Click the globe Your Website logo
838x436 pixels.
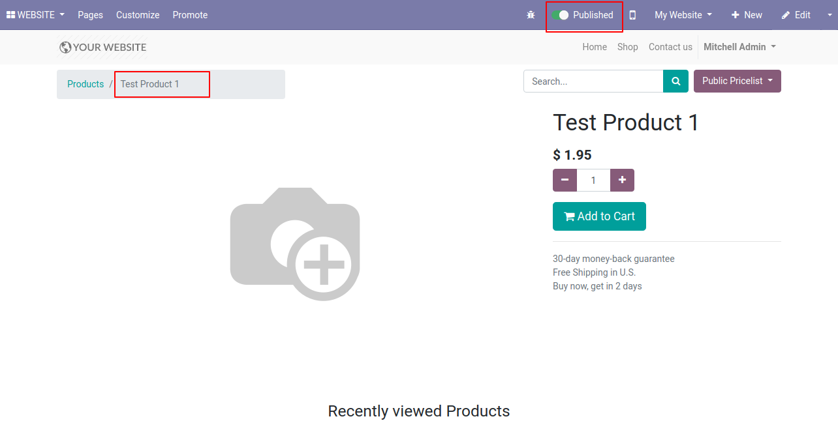[x=102, y=47]
